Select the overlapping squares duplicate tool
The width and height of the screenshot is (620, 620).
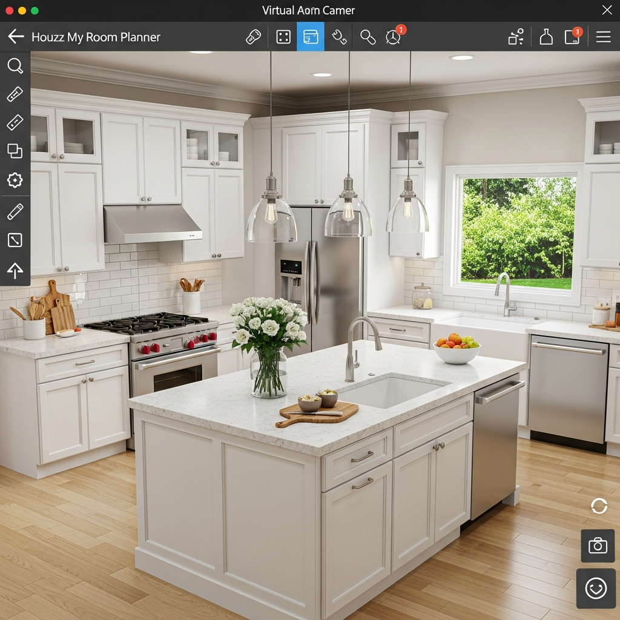[15, 151]
